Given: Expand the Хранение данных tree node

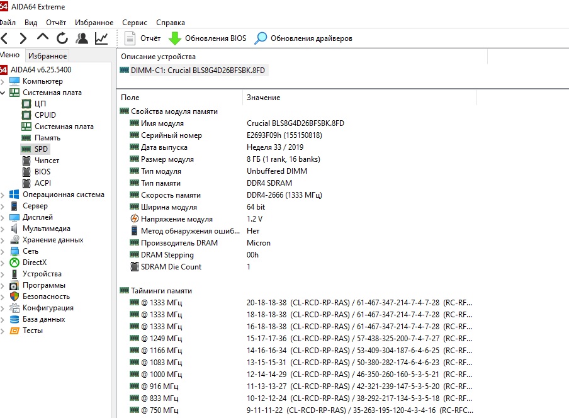Looking at the screenshot, I should [x=3, y=240].
